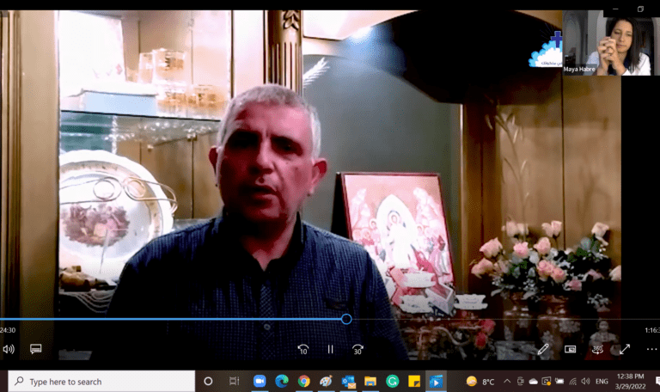Minimize the video player window
Viewport: 660px width, 392px height.
[x=615, y=9]
